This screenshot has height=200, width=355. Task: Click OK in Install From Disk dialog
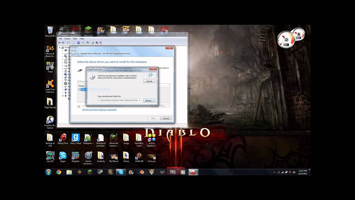click(x=149, y=76)
